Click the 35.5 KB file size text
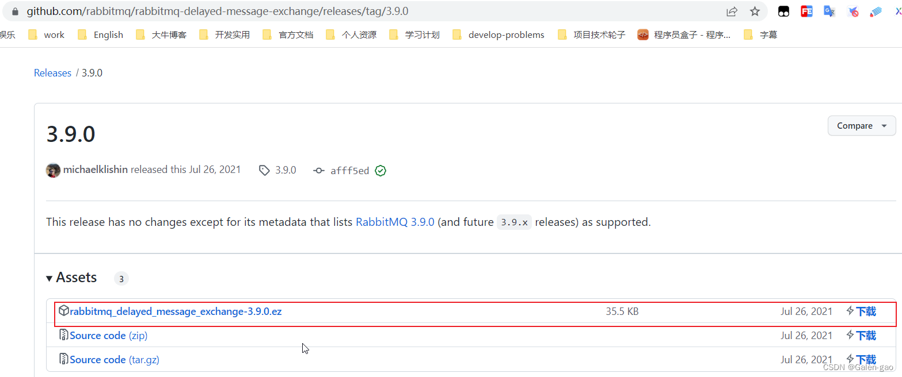The width and height of the screenshot is (902, 377). coord(622,312)
